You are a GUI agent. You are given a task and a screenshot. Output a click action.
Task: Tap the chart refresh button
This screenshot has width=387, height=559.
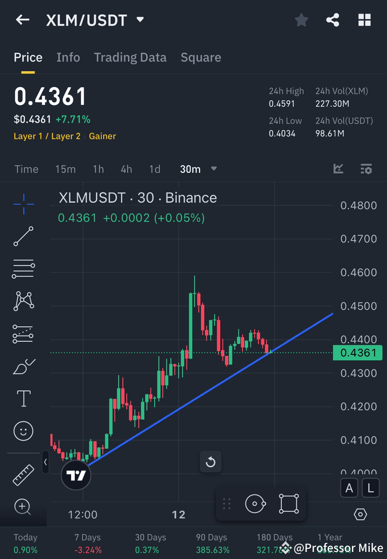coord(211,462)
